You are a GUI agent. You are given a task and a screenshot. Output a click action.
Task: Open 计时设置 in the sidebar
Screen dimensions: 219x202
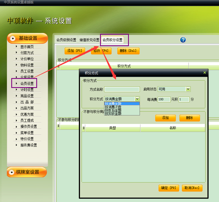[x=27, y=90]
